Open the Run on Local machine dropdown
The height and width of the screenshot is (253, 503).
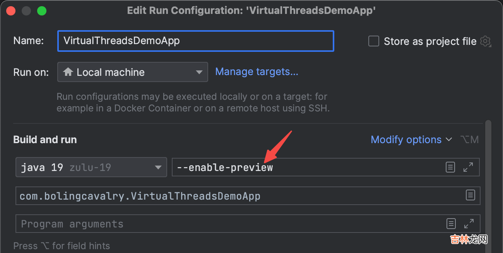[x=132, y=72]
